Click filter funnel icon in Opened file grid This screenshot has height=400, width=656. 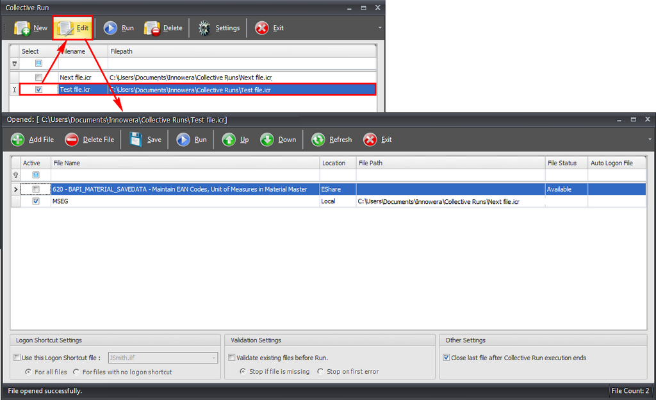15,175
